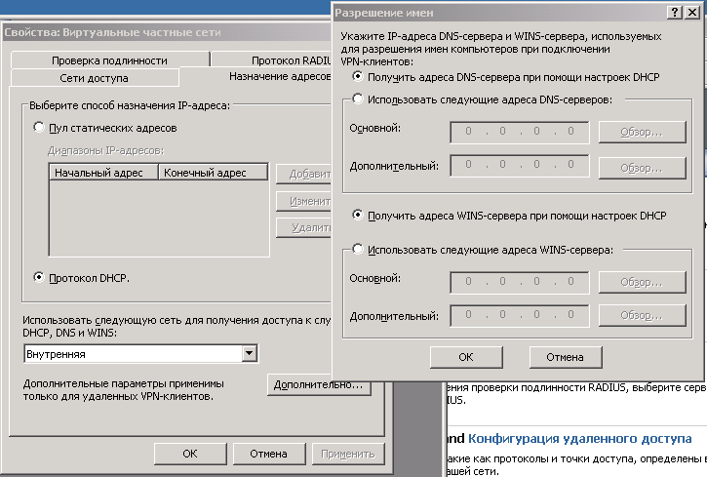Switch to the Протокол RADIUS tab
Screen dimensions: 707x477
coord(271,60)
